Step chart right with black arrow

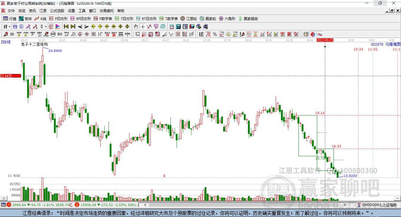(x=87, y=27)
